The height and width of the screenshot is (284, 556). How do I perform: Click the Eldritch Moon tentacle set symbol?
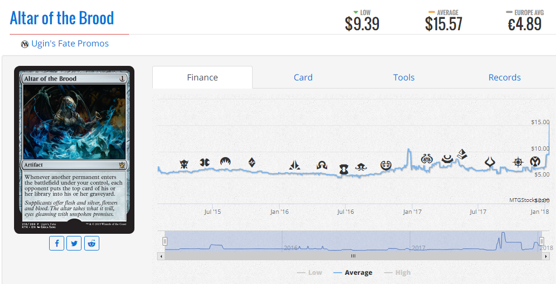pos(361,167)
